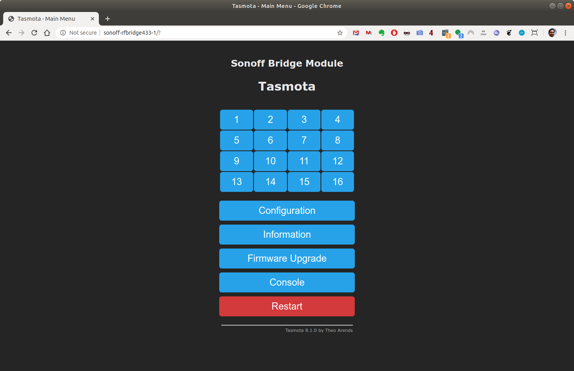
Task: Open the Evernote elephant extension
Action: (381, 33)
